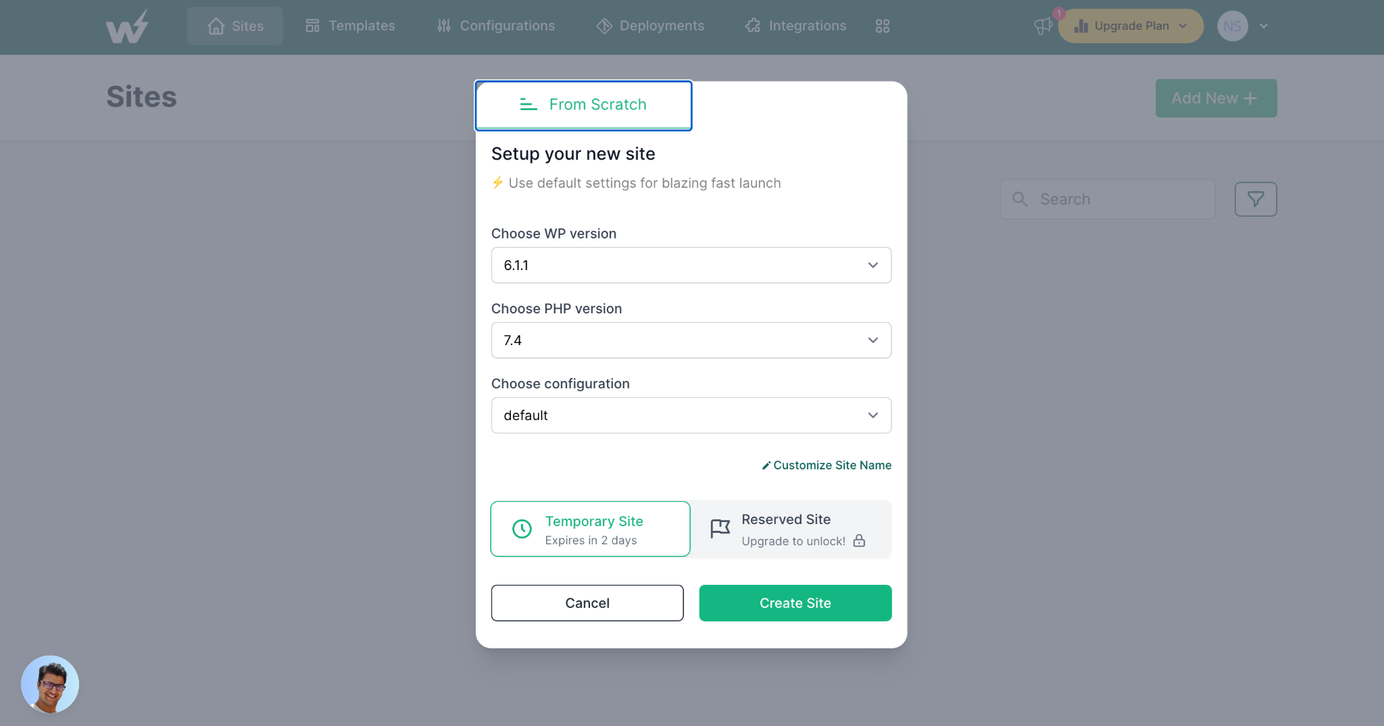Image resolution: width=1384 pixels, height=726 pixels.
Task: Switch to the From Scratch tab
Action: tap(583, 105)
